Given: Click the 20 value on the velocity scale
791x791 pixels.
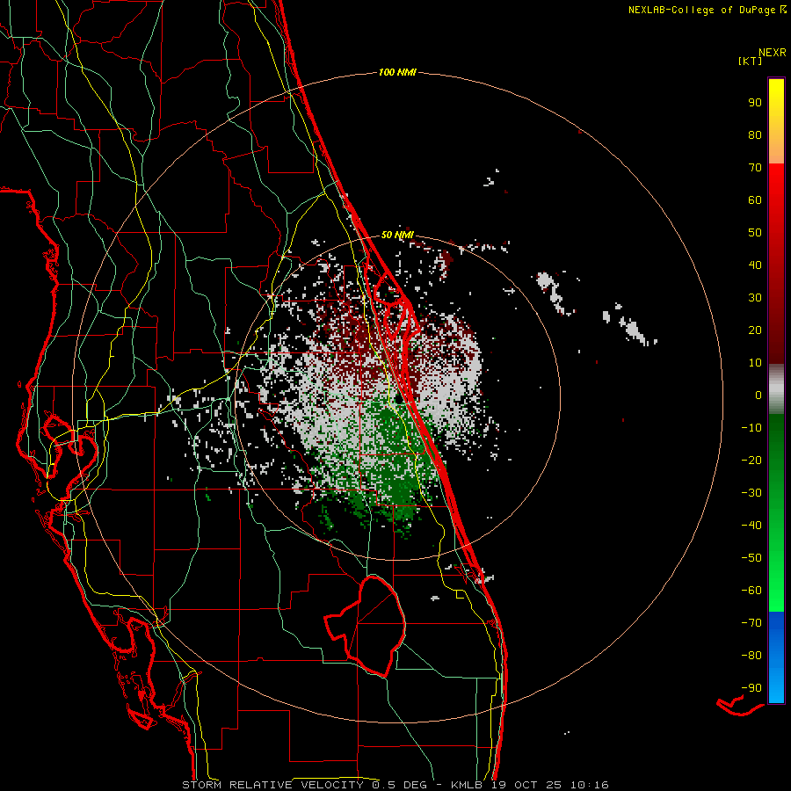Looking at the screenshot, I should click(x=755, y=330).
